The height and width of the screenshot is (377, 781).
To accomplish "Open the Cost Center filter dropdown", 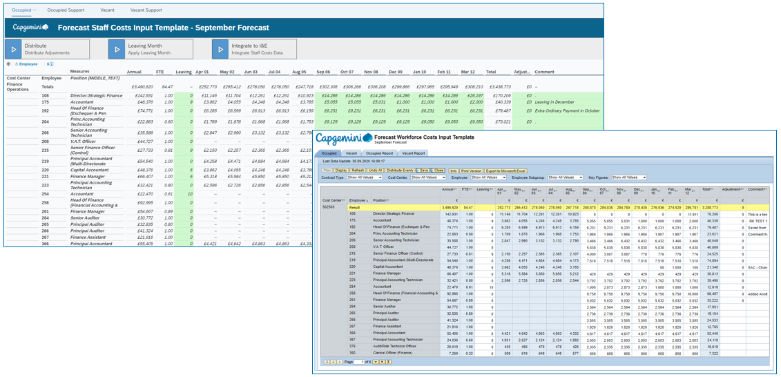I will pyautogui.click(x=429, y=177).
